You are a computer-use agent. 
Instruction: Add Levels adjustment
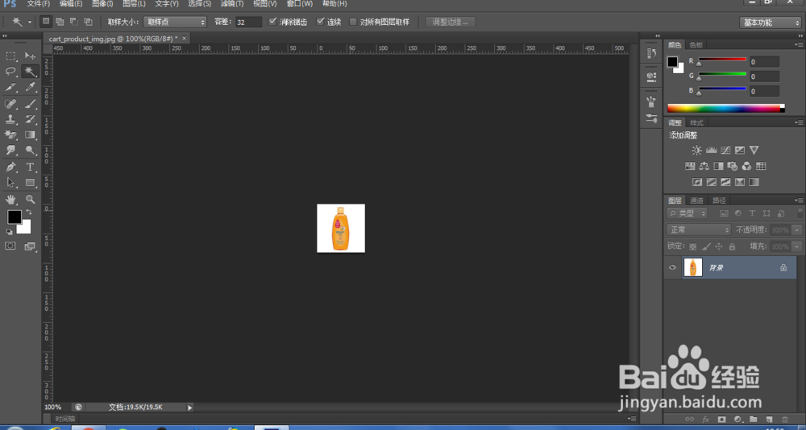click(x=712, y=151)
